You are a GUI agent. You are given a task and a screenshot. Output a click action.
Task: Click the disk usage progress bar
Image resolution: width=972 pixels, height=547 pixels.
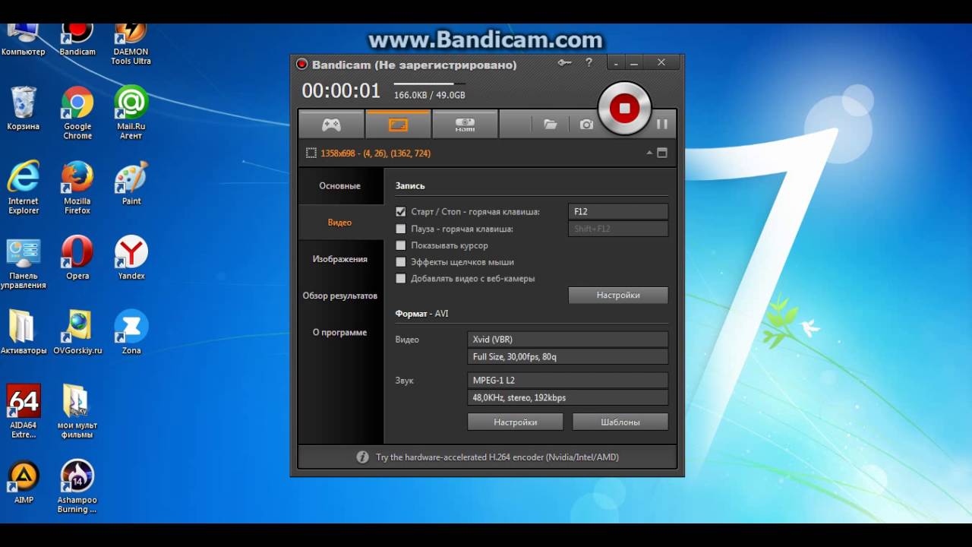[429, 84]
